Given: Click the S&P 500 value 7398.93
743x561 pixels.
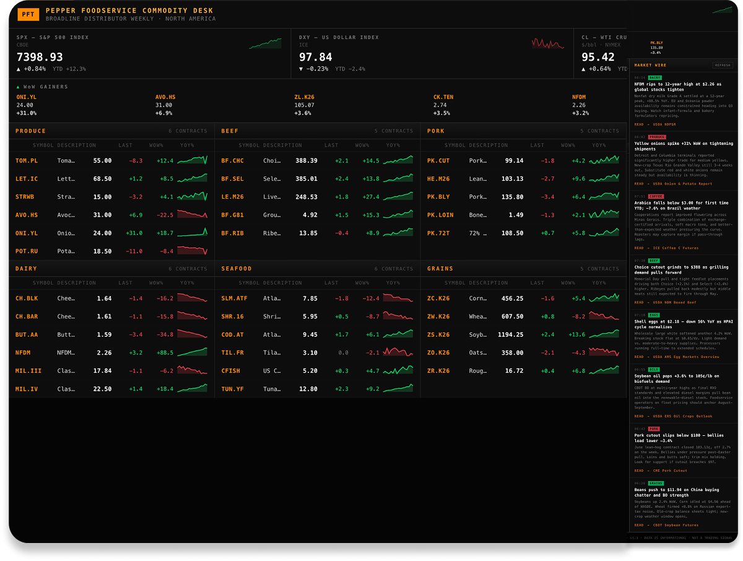Looking at the screenshot, I should click(40, 58).
